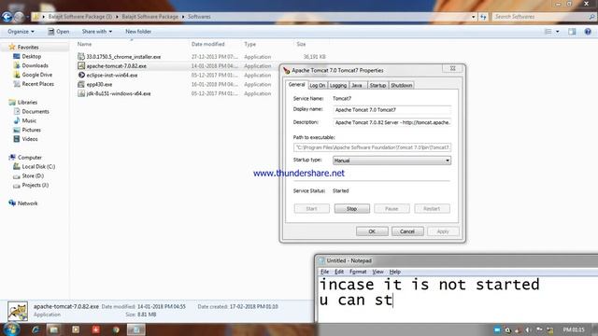Open the File Explorer taskbar icon
The width and height of the screenshot is (598, 336).
click(x=54, y=329)
